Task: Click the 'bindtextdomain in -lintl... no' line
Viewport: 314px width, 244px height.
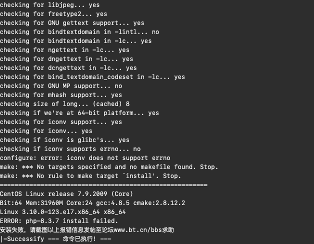Action: pyautogui.click(x=79, y=32)
